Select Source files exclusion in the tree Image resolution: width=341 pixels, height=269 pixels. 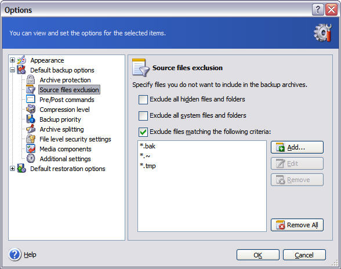(x=69, y=90)
